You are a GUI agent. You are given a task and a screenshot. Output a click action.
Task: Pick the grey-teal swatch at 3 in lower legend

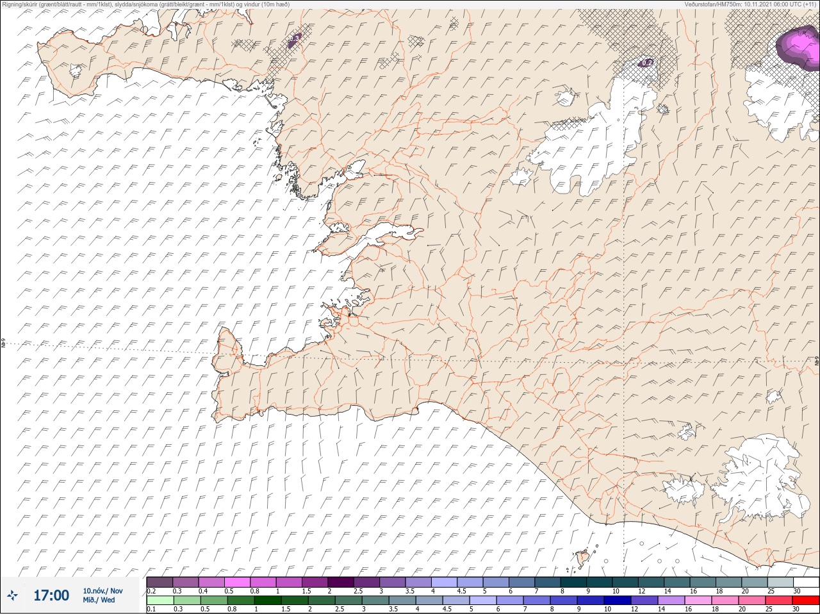(375, 601)
